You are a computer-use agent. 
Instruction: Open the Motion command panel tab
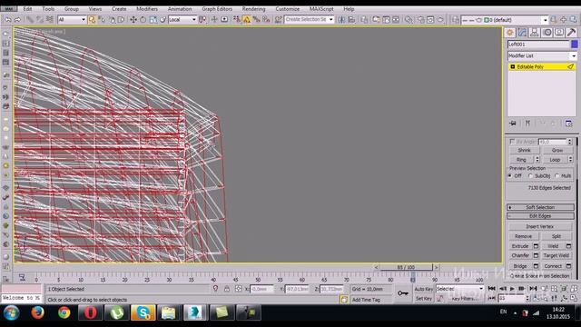click(x=547, y=33)
